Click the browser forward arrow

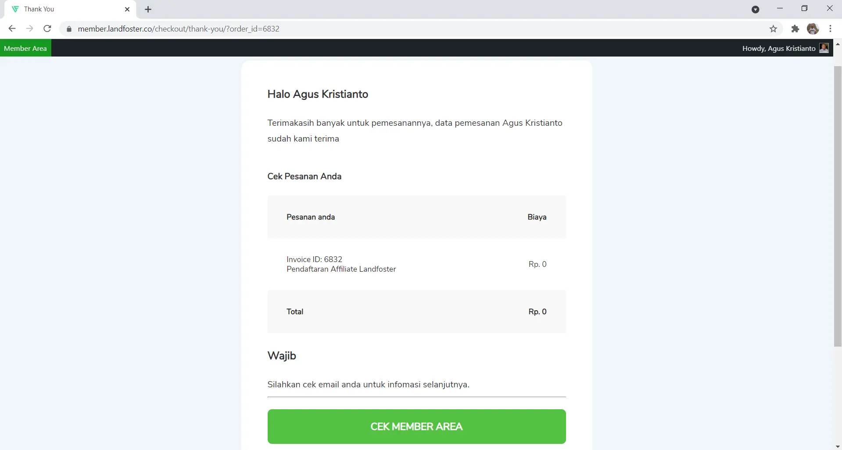coord(29,29)
